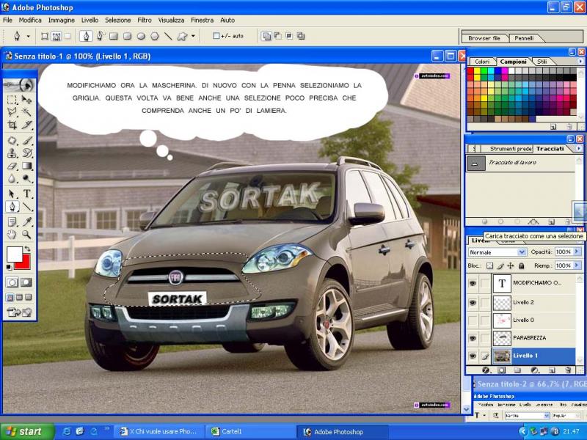Open the Selezione menu
Image resolution: width=587 pixels, height=440 pixels.
pyautogui.click(x=118, y=21)
